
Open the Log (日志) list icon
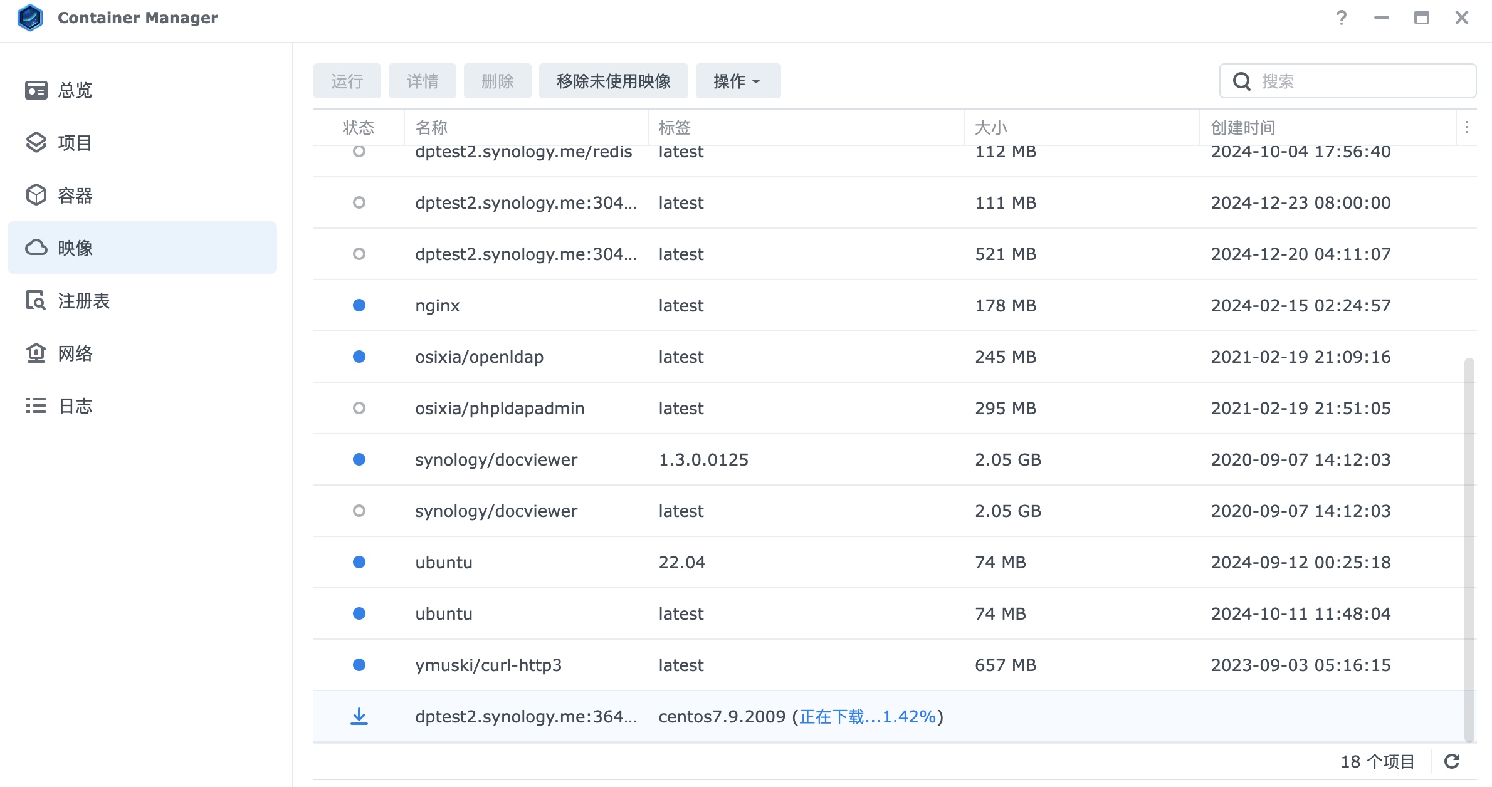pos(36,406)
